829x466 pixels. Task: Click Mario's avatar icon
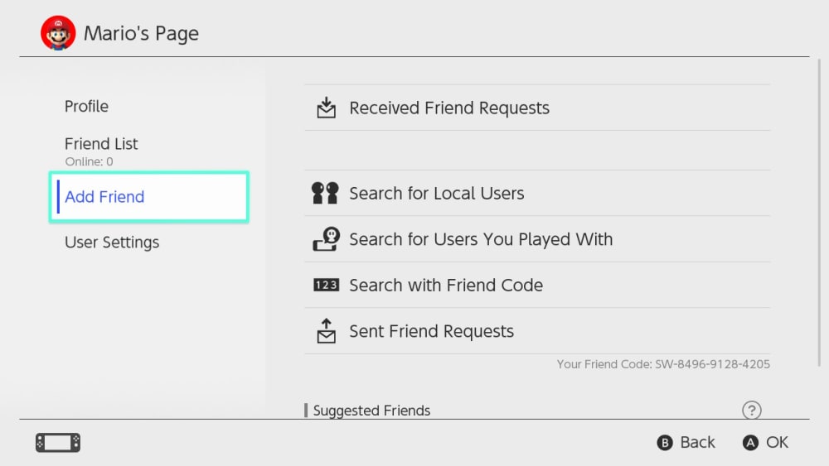58,33
